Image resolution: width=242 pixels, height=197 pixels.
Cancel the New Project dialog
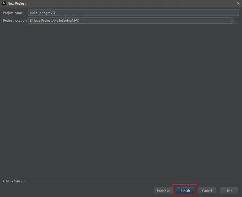207,191
